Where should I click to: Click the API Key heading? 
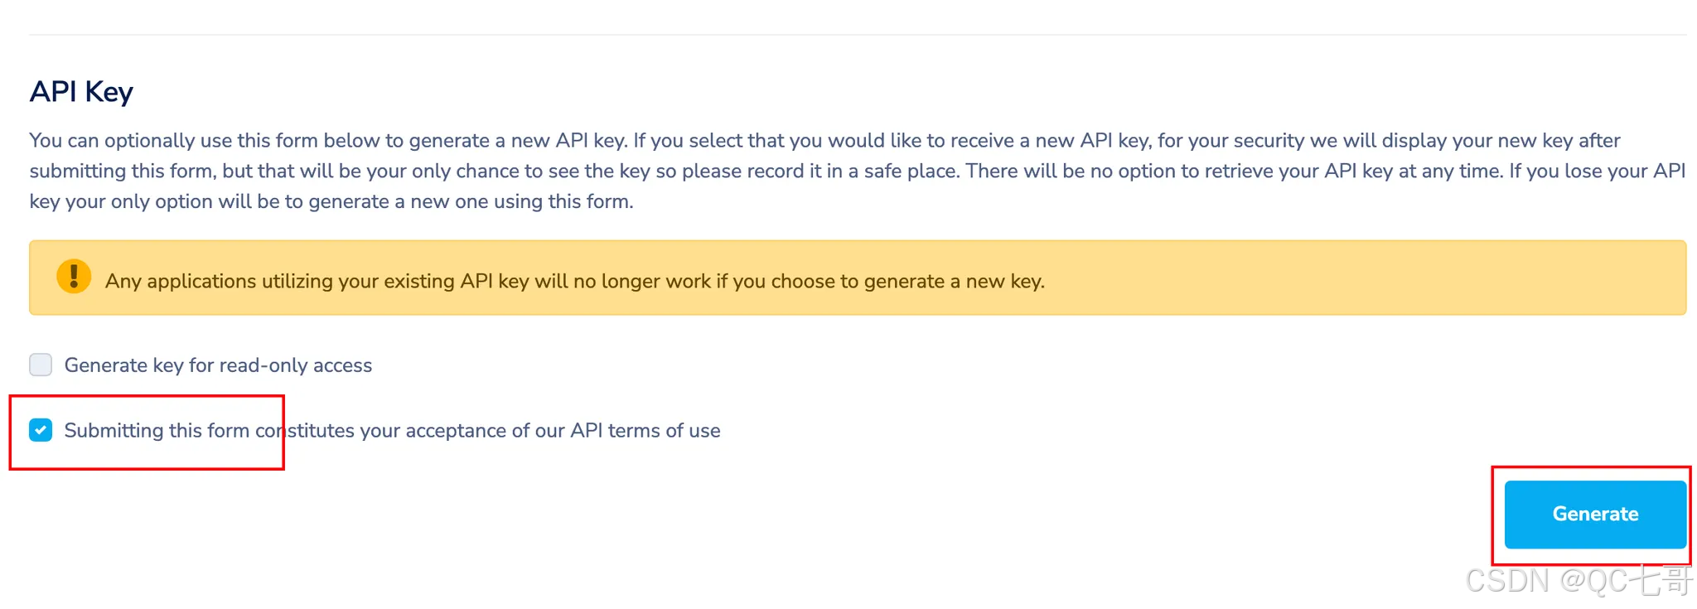pos(81,91)
